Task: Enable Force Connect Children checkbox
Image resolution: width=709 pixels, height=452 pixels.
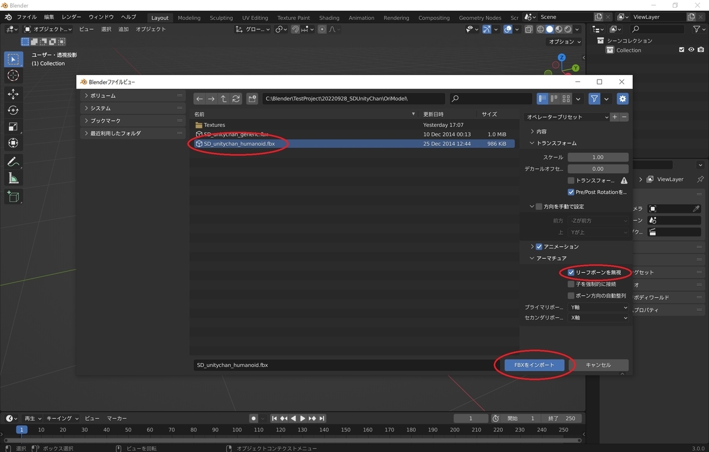Action: click(571, 284)
